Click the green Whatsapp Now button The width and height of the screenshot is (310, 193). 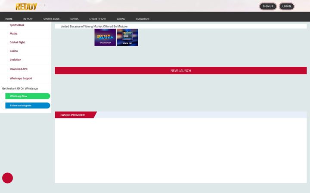(x=28, y=96)
